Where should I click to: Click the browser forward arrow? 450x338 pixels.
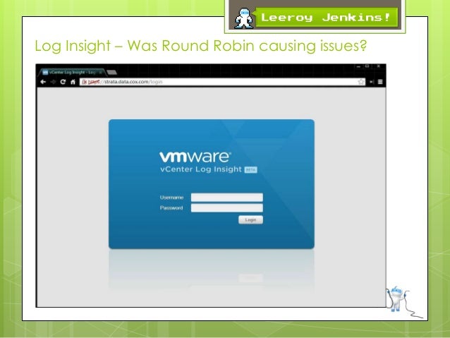(53, 82)
